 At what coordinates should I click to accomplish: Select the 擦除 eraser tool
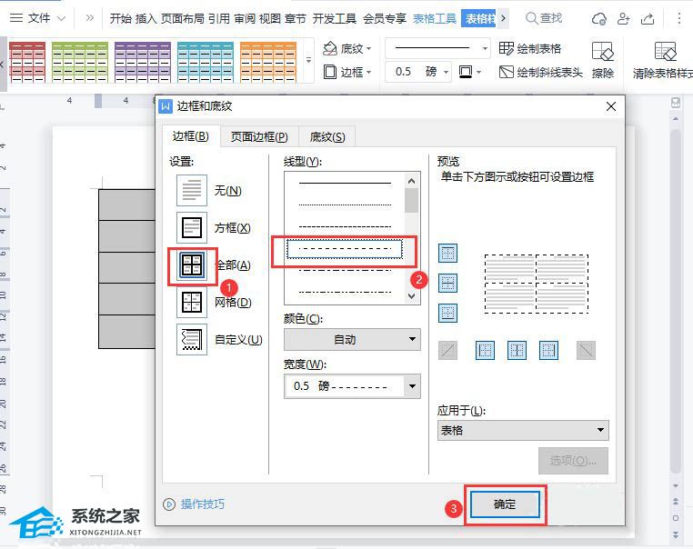pyautogui.click(x=602, y=60)
